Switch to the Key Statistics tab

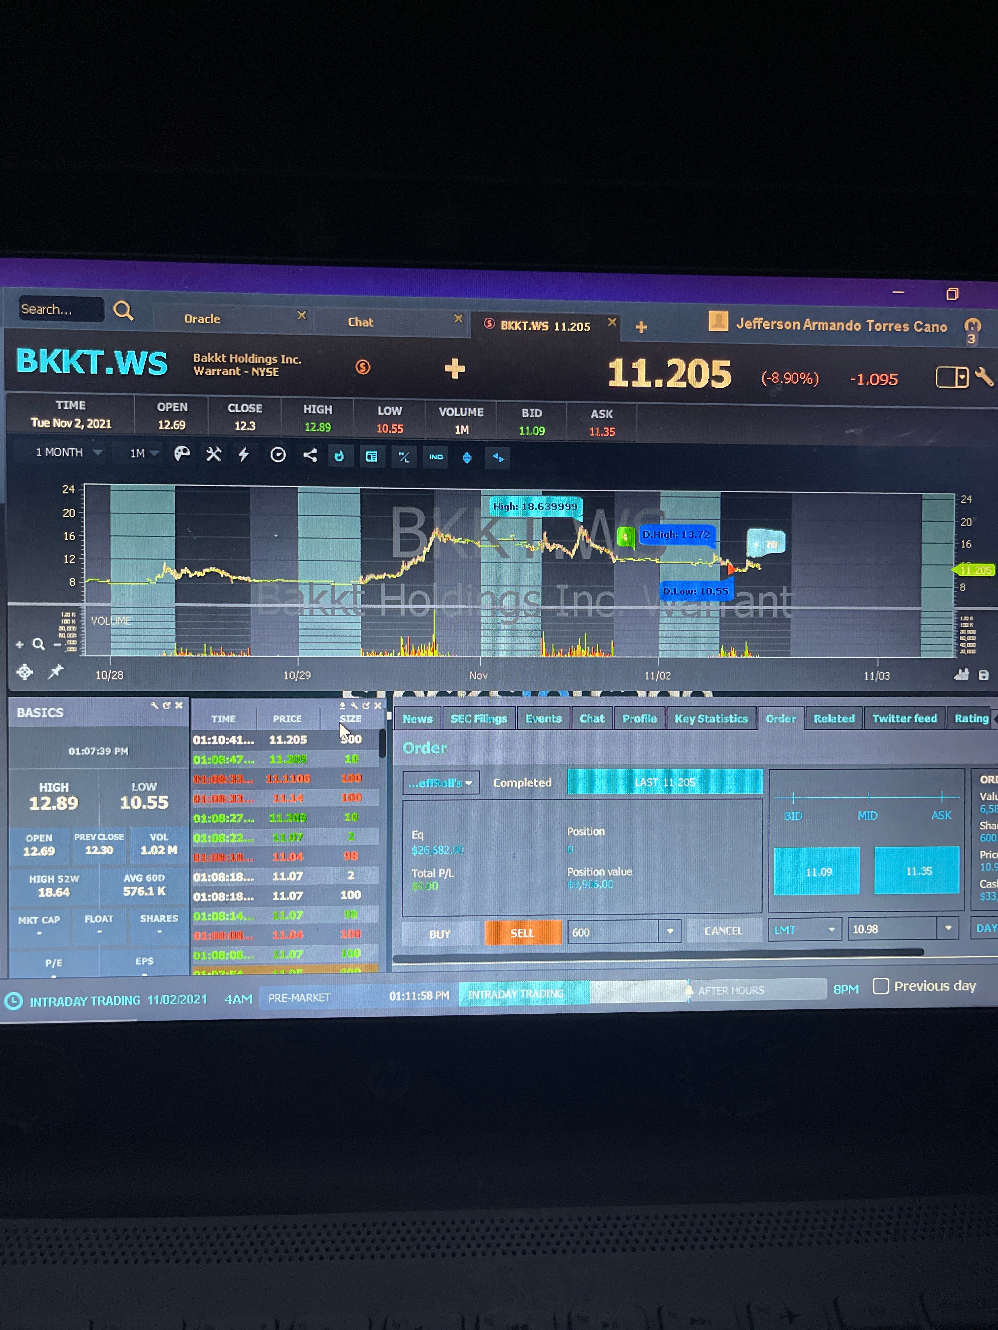[x=711, y=718]
